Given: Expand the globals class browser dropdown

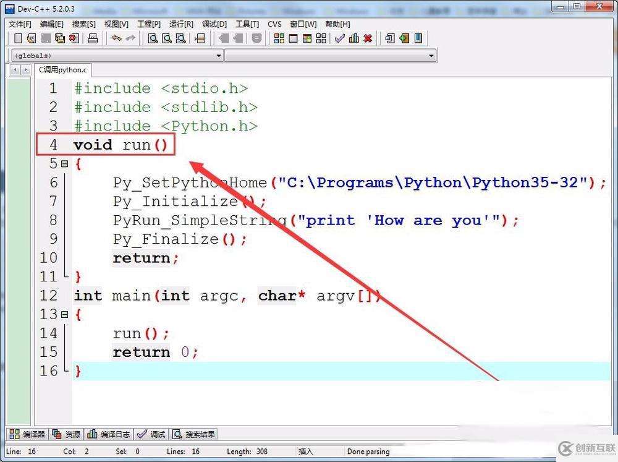Looking at the screenshot, I should coord(219,55).
